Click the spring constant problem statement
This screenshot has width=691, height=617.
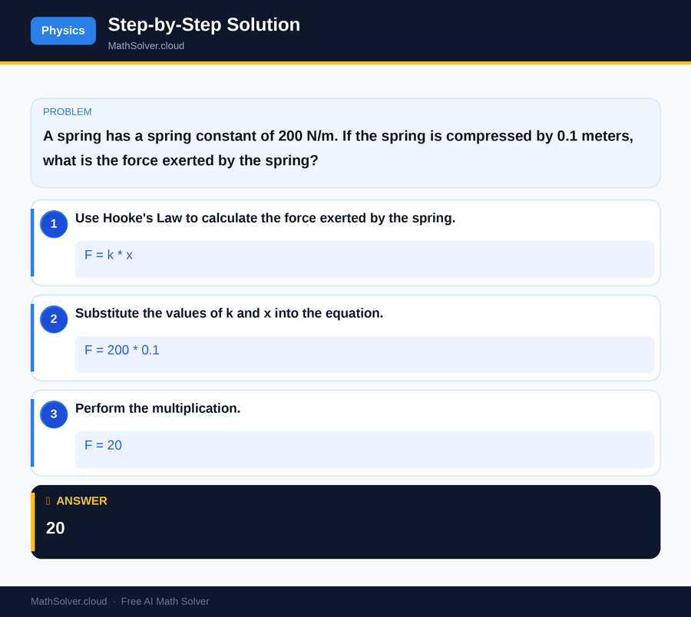coord(338,148)
